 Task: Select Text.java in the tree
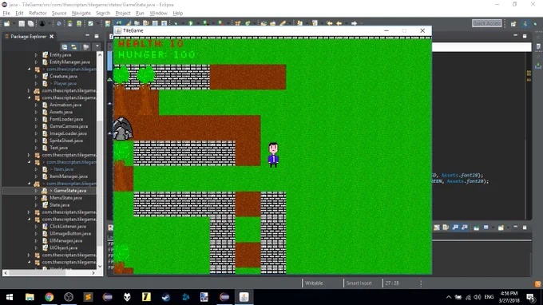click(x=58, y=148)
